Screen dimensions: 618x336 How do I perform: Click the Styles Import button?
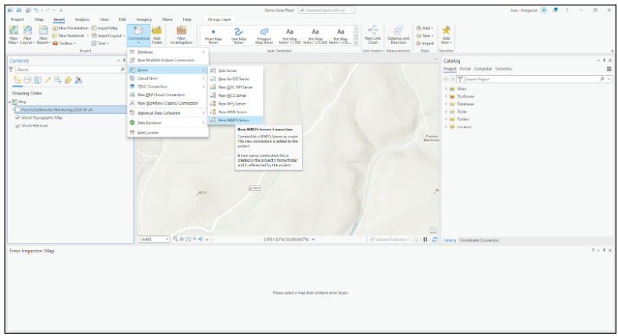(425, 43)
